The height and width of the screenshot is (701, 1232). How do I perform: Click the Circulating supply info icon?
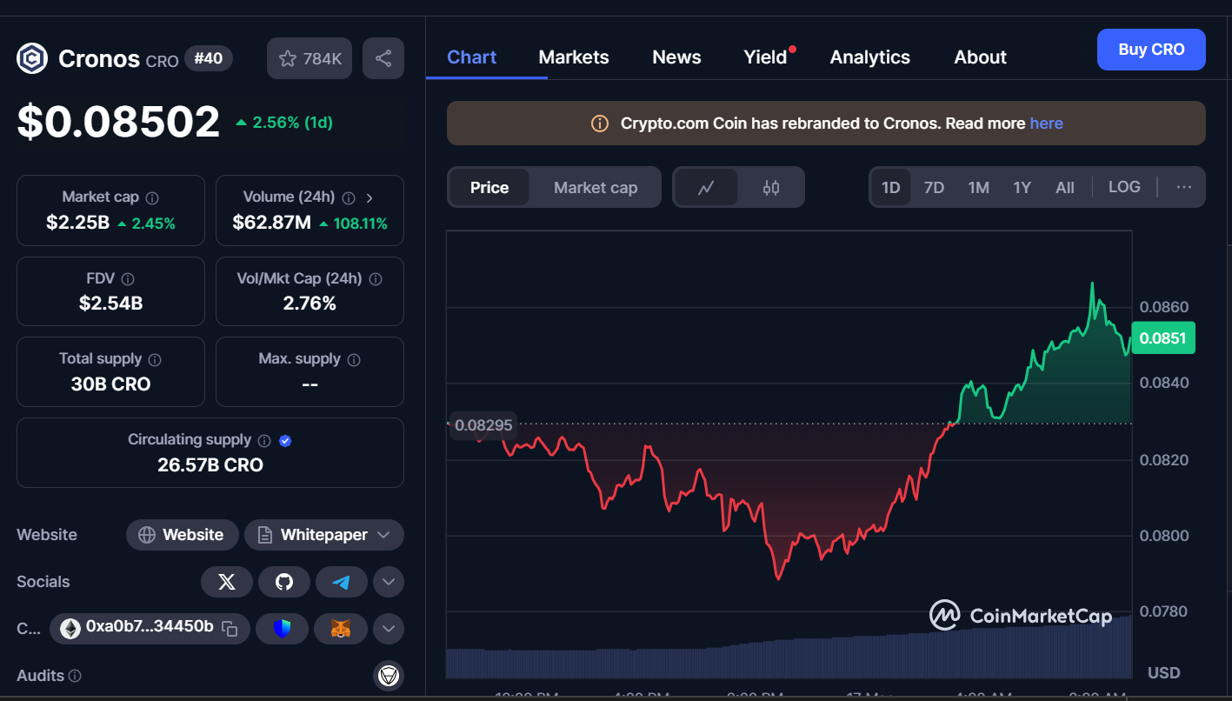(x=264, y=441)
